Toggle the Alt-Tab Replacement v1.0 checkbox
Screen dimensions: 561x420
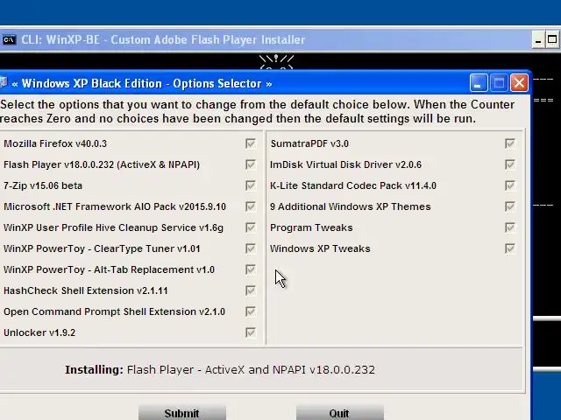tap(251, 269)
